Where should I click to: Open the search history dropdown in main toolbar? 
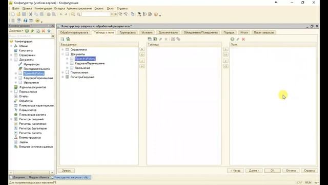click(112, 14)
